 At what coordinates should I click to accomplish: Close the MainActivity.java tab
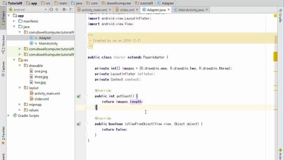click(207, 10)
